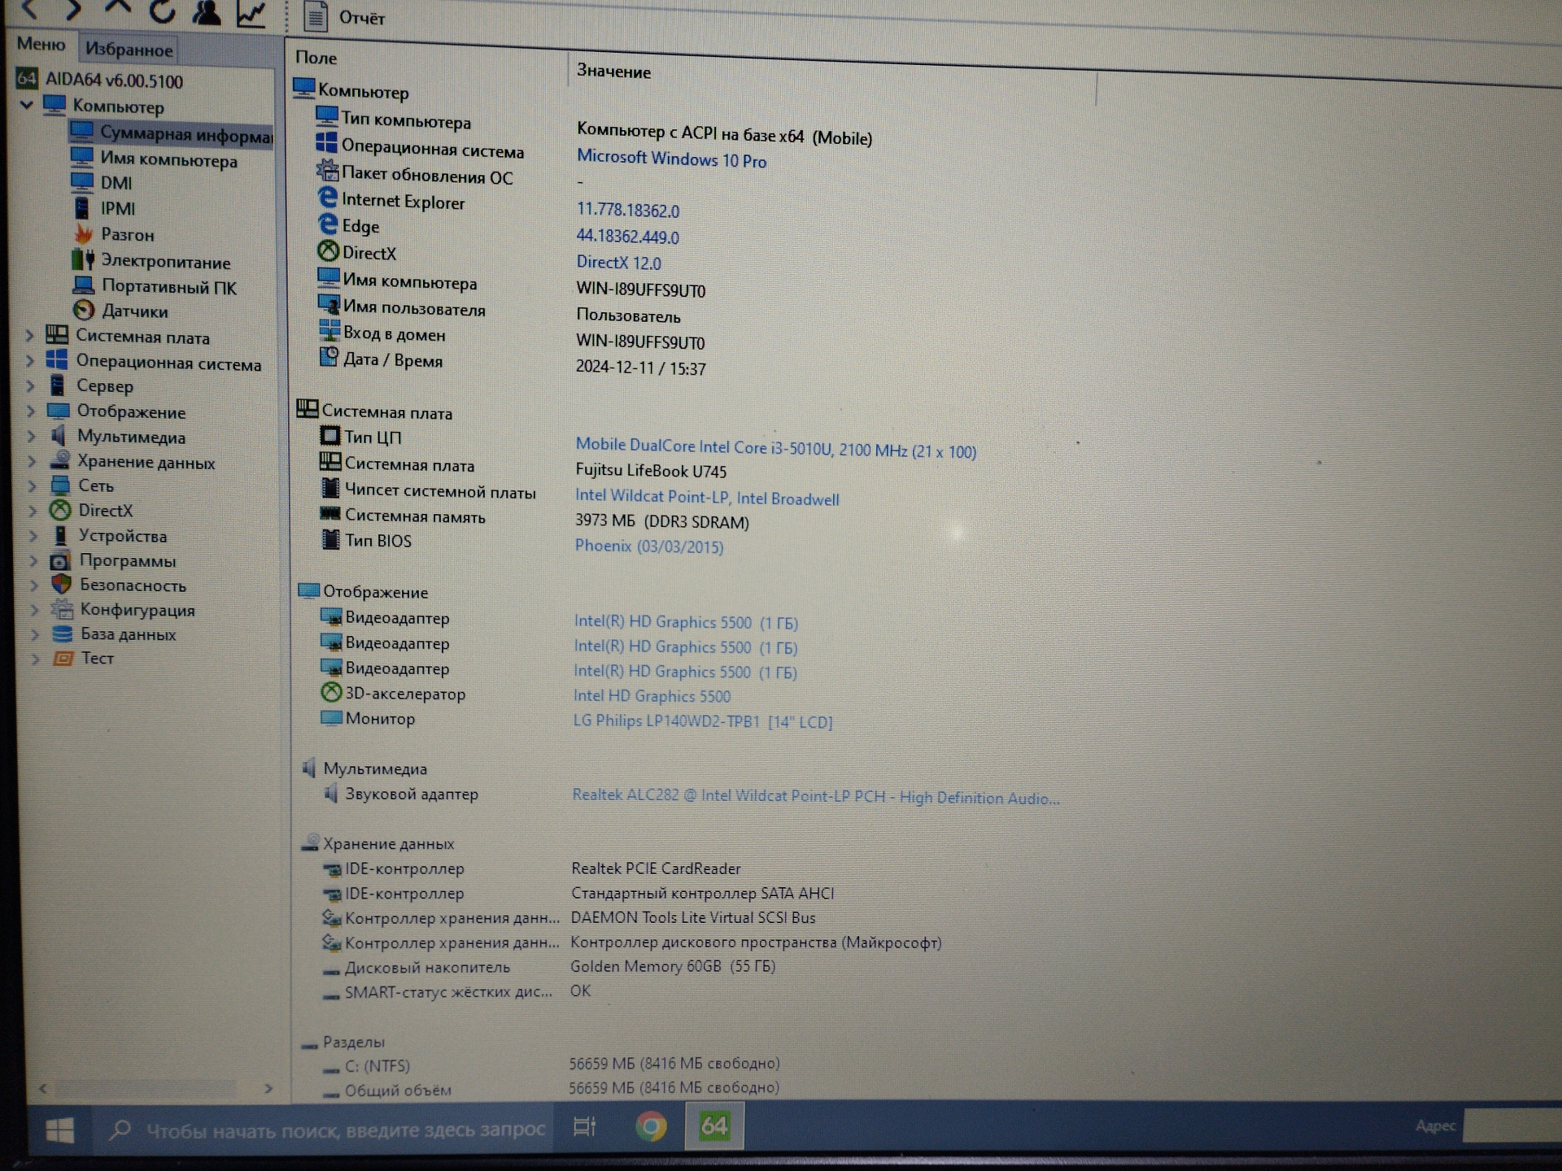This screenshot has width=1562, height=1171.
Task: Expand the Отображение tree node
Action: 32,411
